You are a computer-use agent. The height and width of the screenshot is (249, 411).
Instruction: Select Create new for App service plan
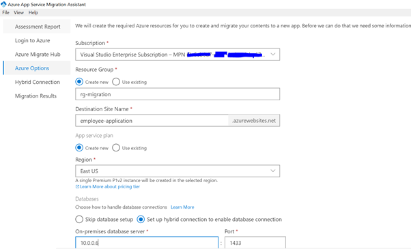tap(79, 148)
